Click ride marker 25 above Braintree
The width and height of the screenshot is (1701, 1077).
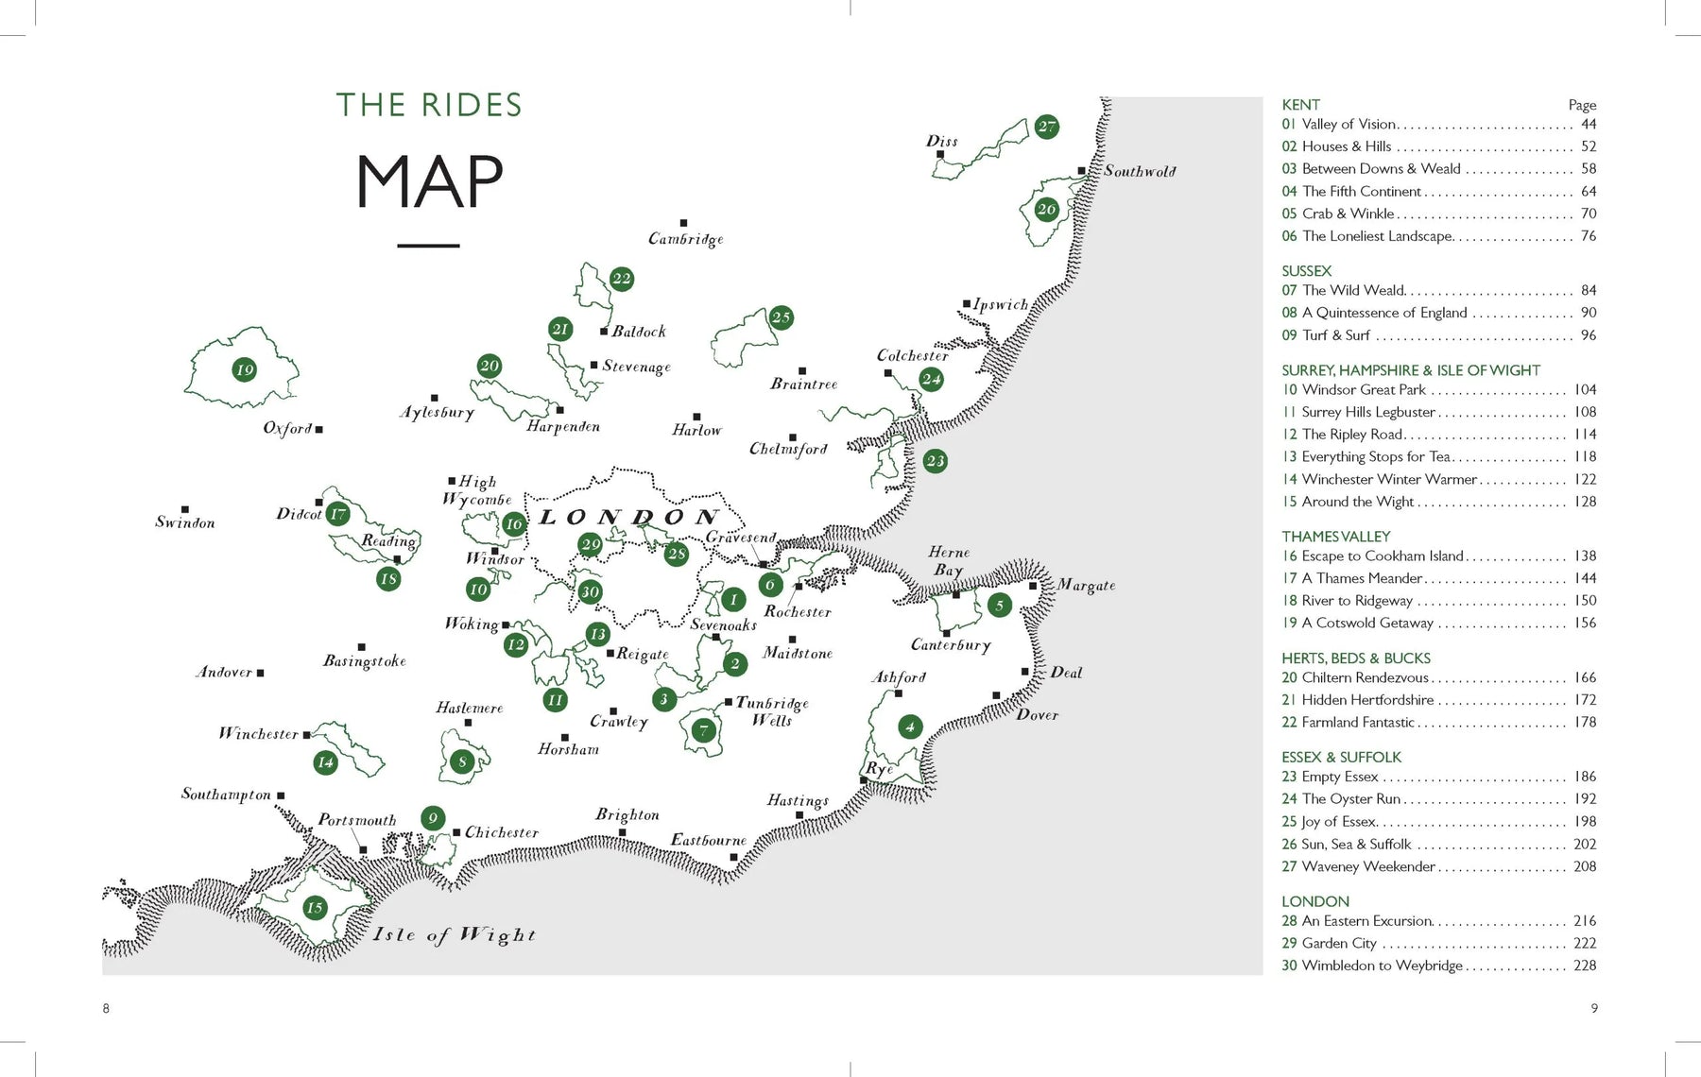(781, 317)
